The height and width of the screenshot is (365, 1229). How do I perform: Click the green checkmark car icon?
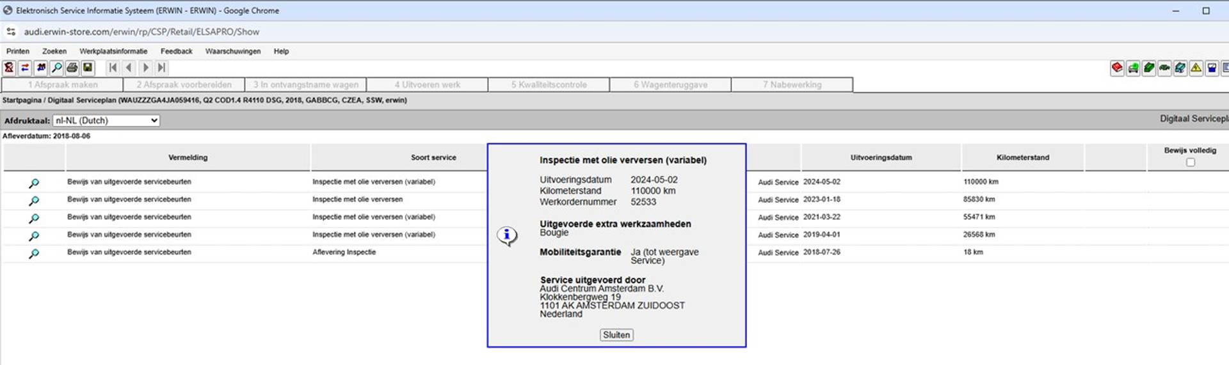click(1149, 68)
